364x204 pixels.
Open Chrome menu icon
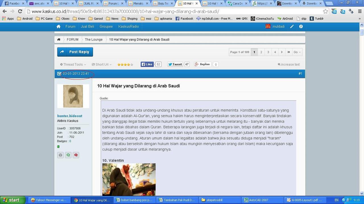coord(360,11)
